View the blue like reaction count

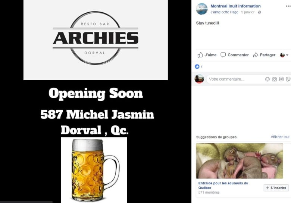198,67
